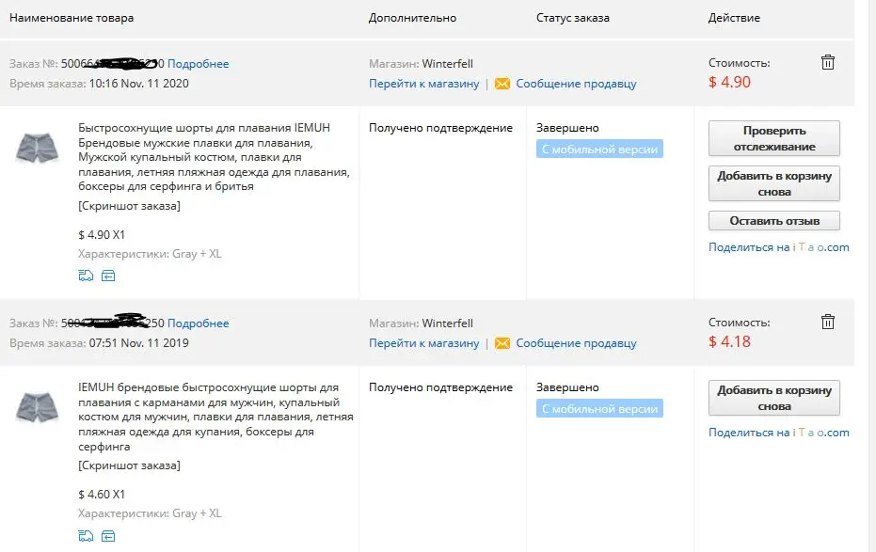Viewport: 876px width, 552px height.
Task: Delete the $4.18 order with trash icon
Action: 827,323
